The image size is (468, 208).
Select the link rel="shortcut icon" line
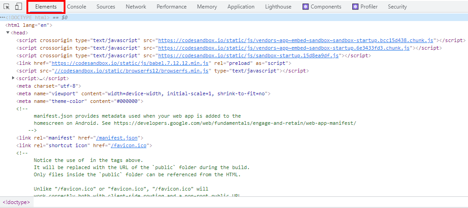(x=84, y=146)
